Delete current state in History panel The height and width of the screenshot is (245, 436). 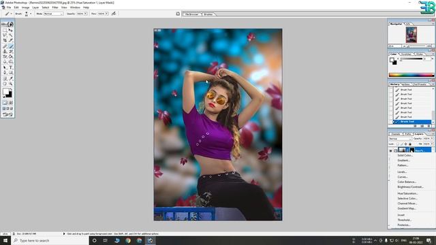[x=429, y=126]
